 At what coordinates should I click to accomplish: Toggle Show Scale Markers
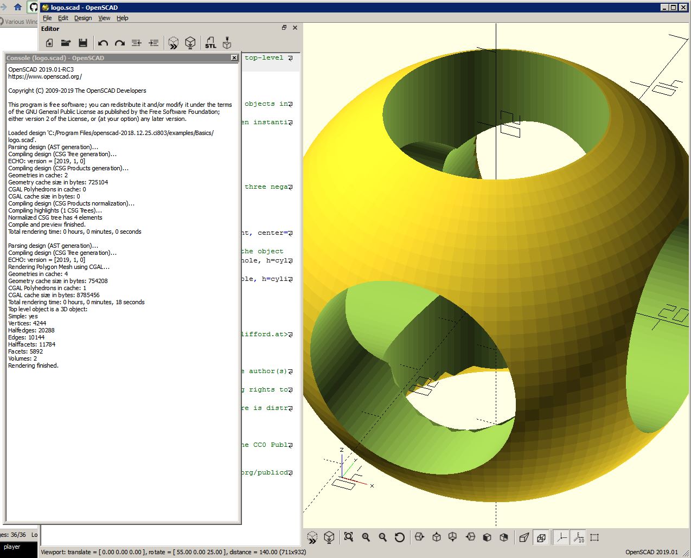coord(578,537)
